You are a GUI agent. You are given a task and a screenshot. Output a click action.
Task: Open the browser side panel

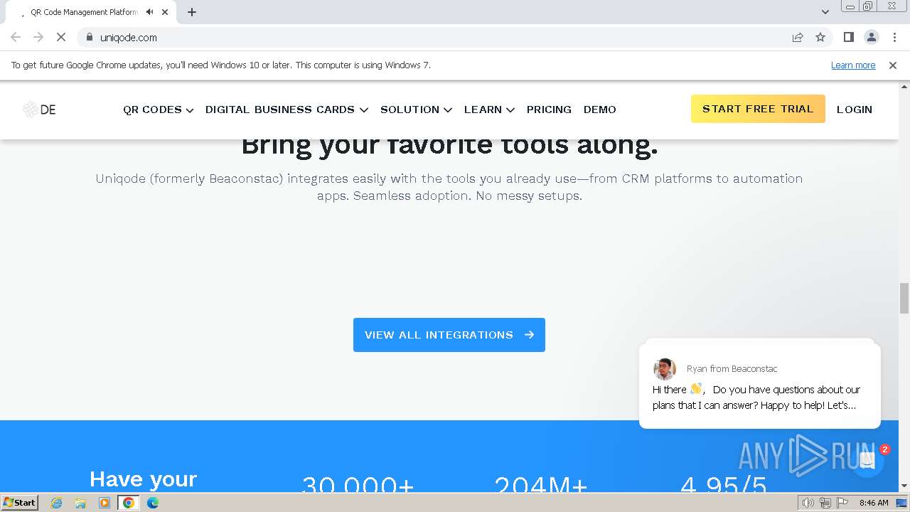click(848, 37)
